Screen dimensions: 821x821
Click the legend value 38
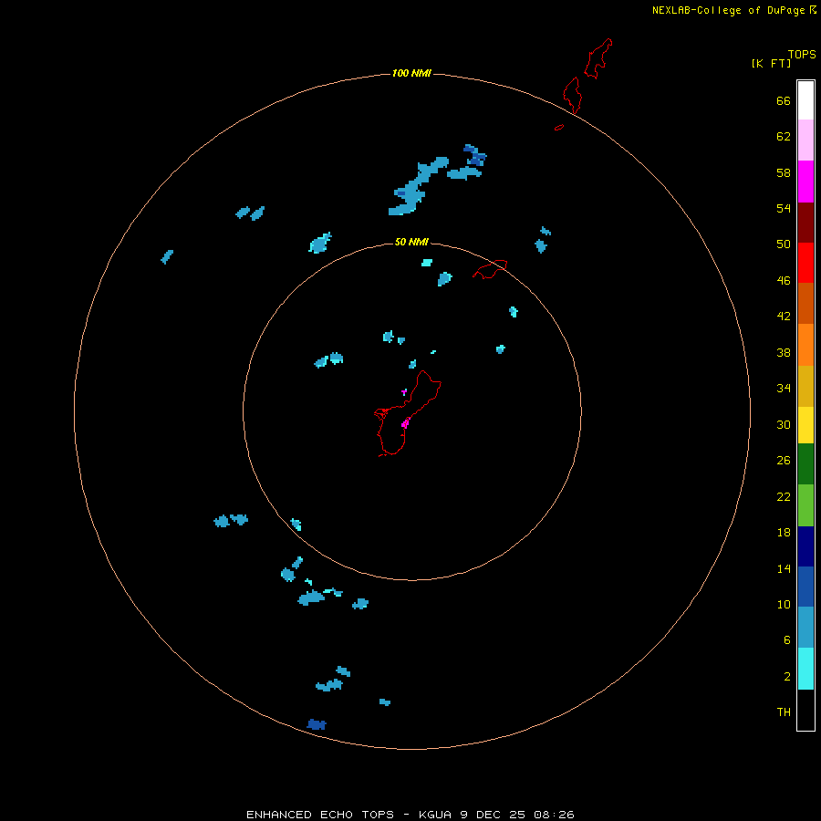coord(784,352)
